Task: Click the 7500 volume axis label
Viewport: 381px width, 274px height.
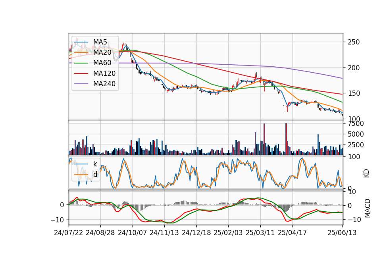Action: point(356,123)
